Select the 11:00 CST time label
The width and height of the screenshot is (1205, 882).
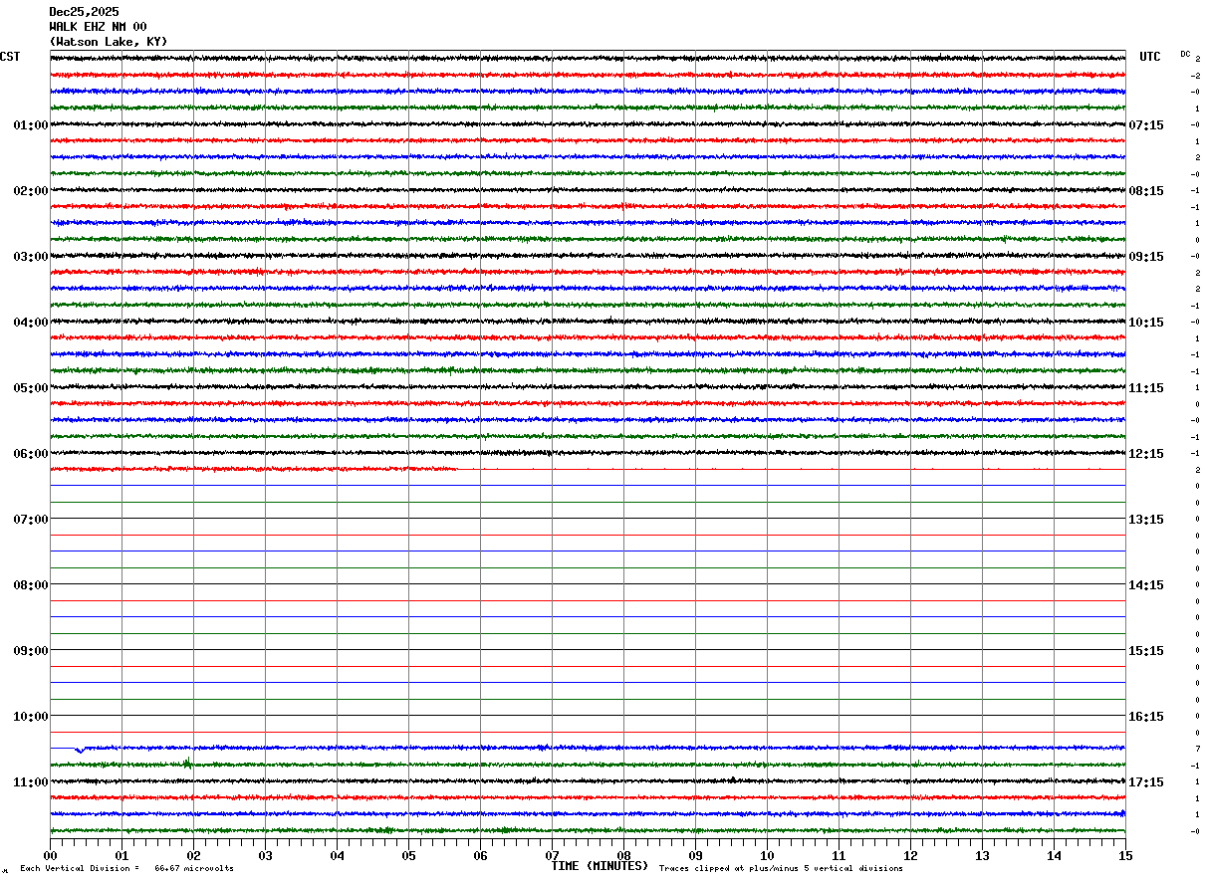[x=31, y=782]
